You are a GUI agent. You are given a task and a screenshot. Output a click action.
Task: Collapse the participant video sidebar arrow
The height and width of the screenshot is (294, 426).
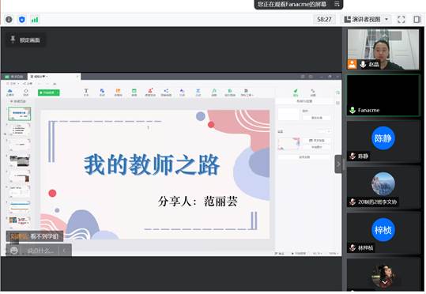[338, 164]
